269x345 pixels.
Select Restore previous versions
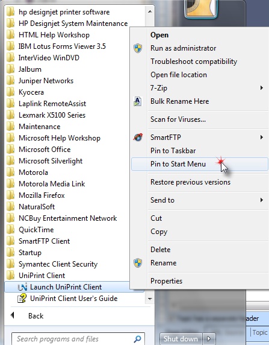190,182
